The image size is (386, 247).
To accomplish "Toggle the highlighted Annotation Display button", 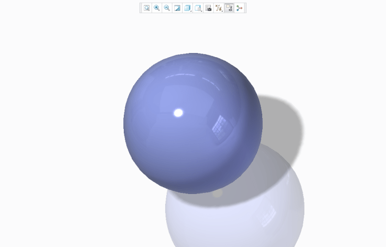I will coord(229,8).
